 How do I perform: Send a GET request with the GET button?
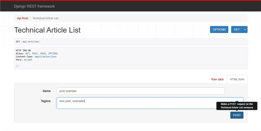(237, 30)
